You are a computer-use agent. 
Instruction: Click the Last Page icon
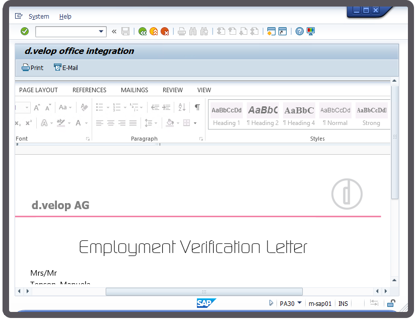[254, 31]
